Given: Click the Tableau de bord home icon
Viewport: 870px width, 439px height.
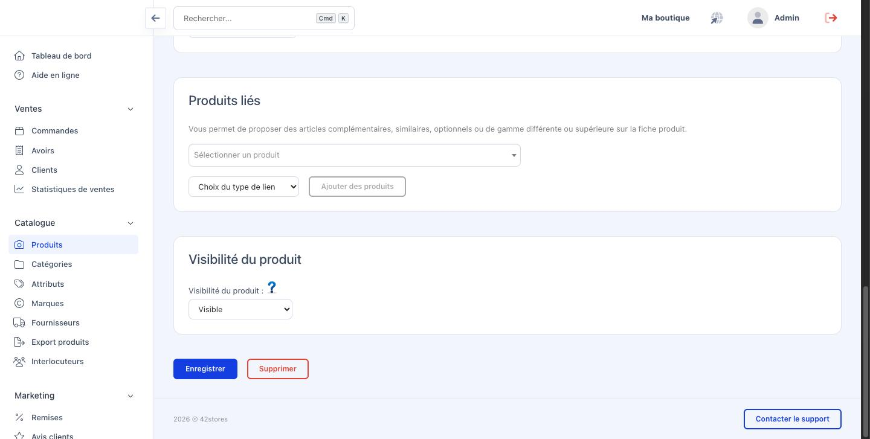Looking at the screenshot, I should point(19,56).
